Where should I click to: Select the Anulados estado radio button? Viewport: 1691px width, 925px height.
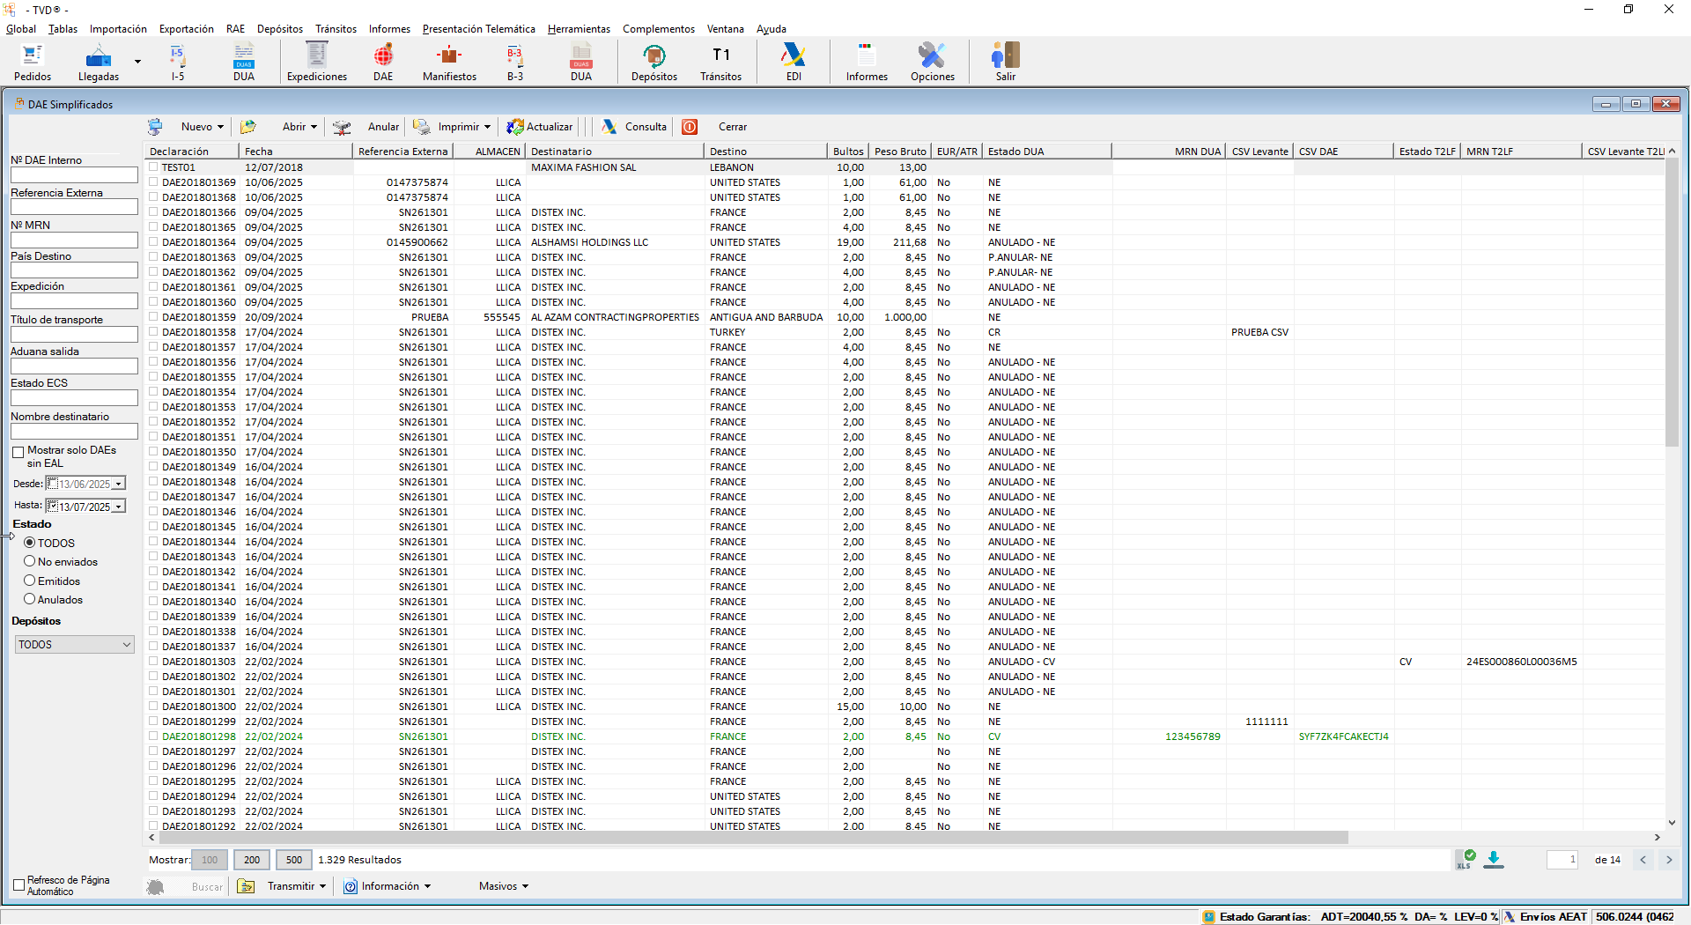[30, 600]
